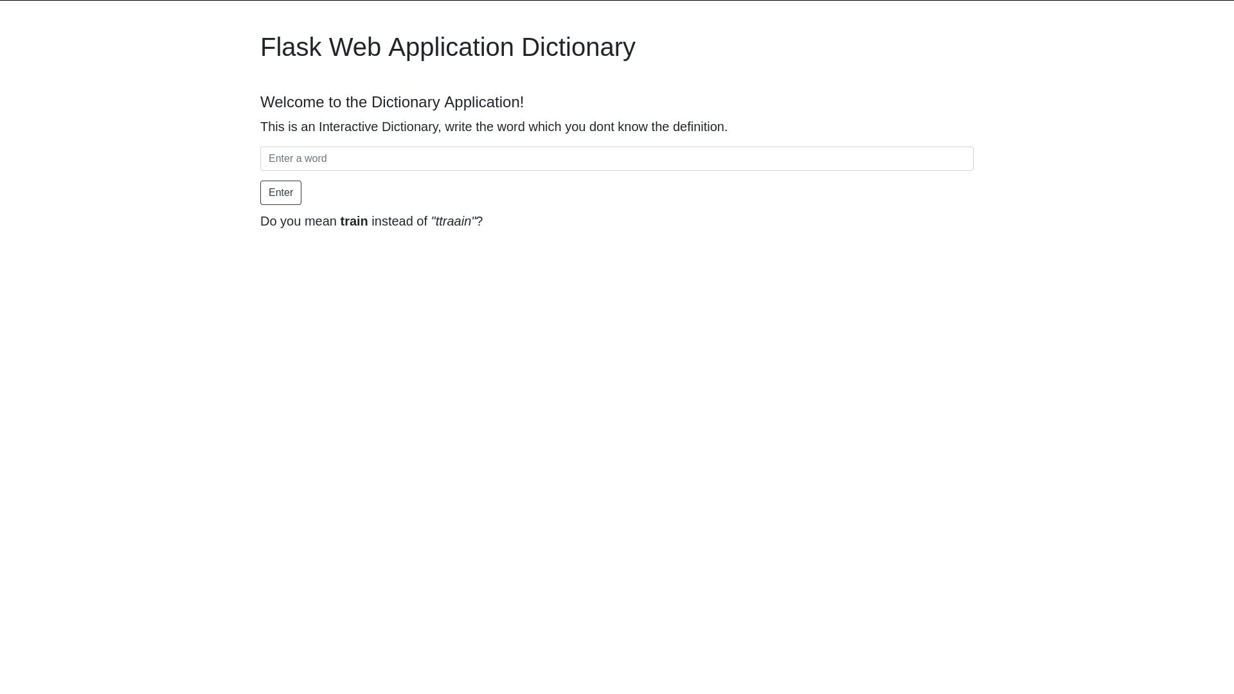1234x694 pixels.
Task: Click 'Application' in the main heading
Action: coord(451,48)
